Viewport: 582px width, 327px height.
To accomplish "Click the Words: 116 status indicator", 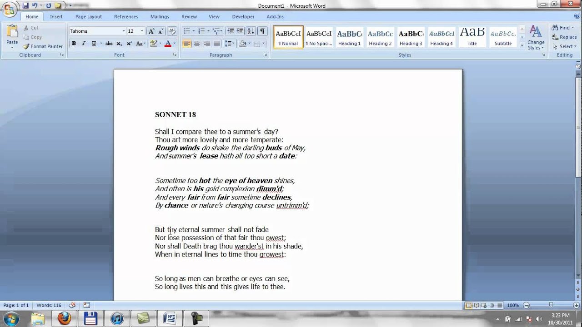I will tap(49, 305).
